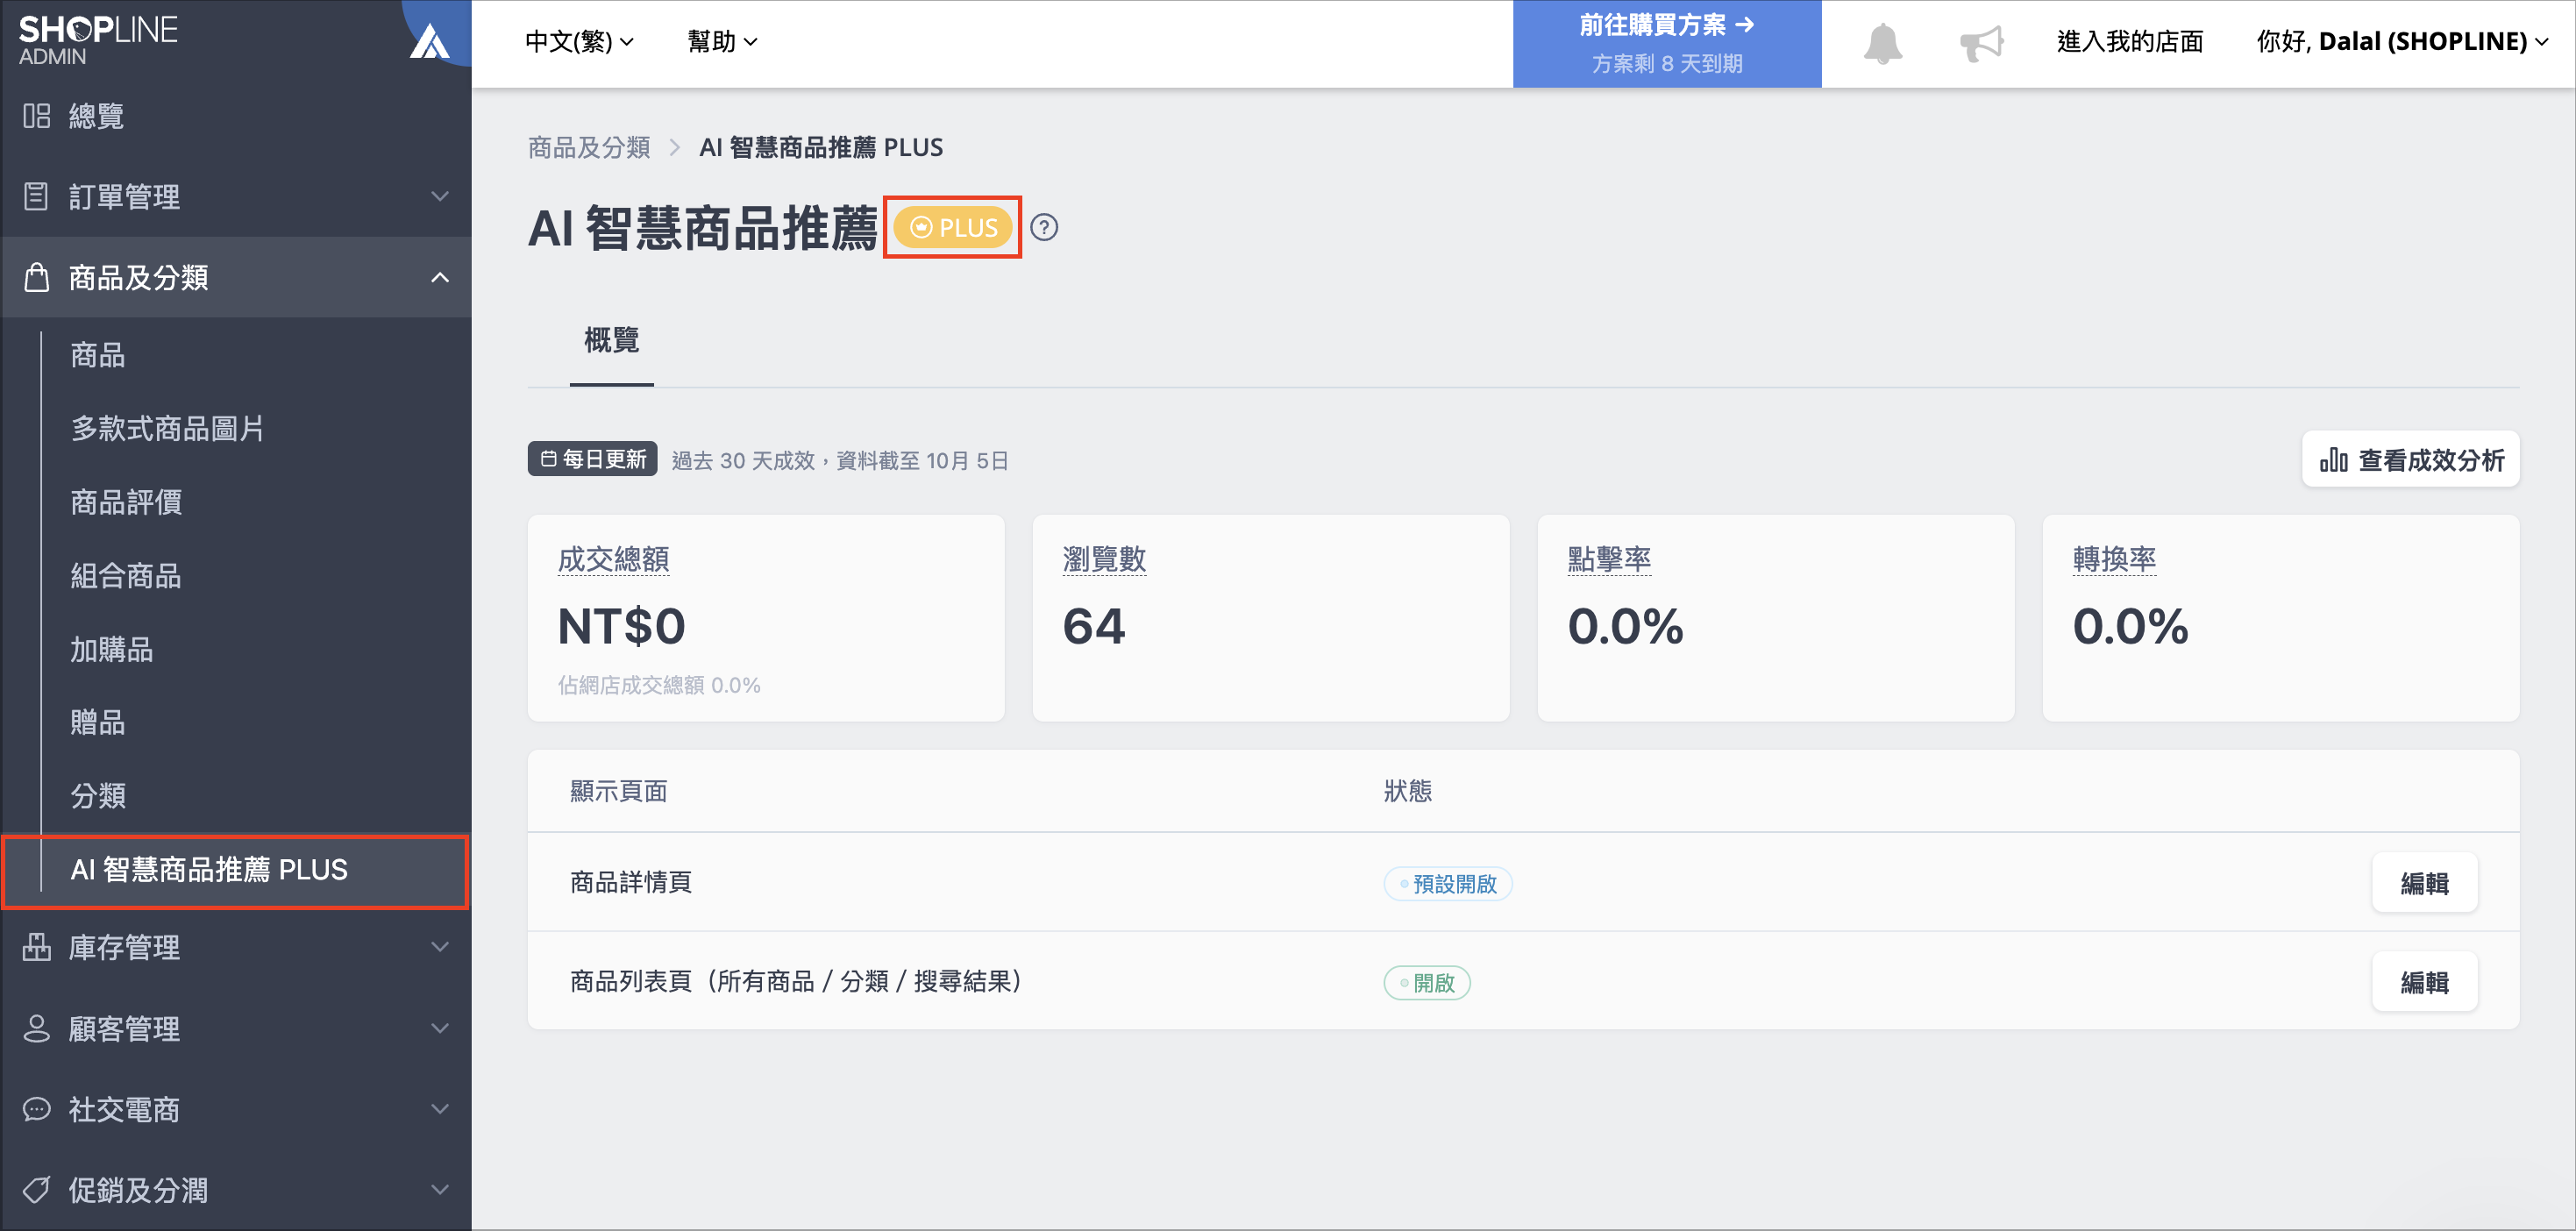Click the NT$0 total sales value

pyautogui.click(x=622, y=627)
